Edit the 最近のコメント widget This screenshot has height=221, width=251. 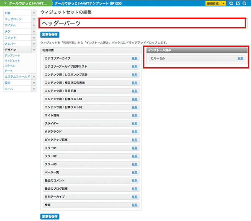click(134, 180)
